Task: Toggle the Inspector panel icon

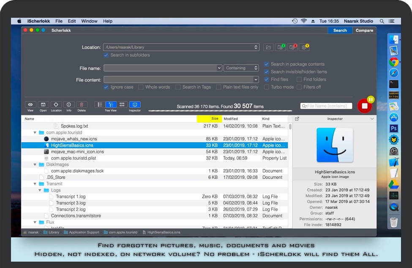Action: coord(135,105)
